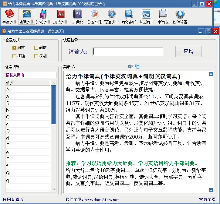The width and height of the screenshot is (220, 204).
Task: Click the word list scrollbar up arrow
Action: coord(54,83)
